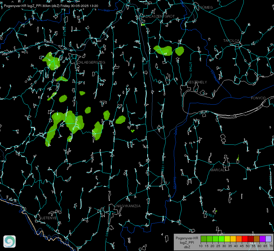Click the 'Poganyvar-HR' legend label

(x=187, y=238)
